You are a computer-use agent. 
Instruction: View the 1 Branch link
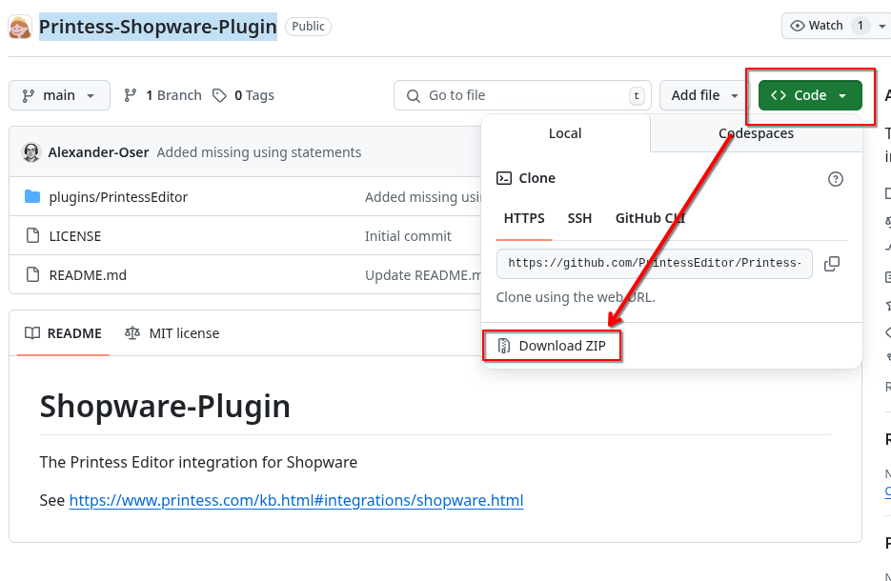(x=163, y=95)
